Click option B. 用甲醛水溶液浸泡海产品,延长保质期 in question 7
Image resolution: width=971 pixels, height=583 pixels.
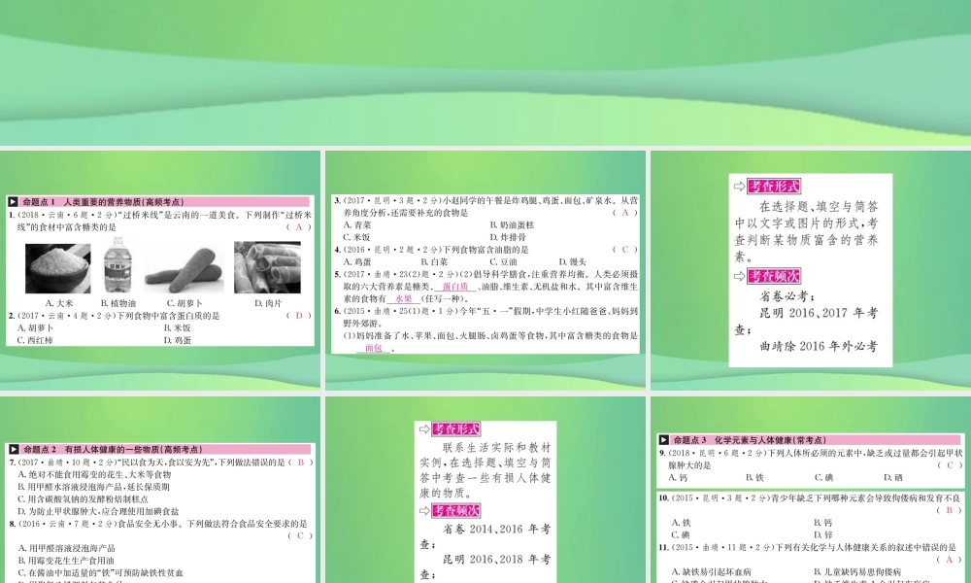[93, 487]
